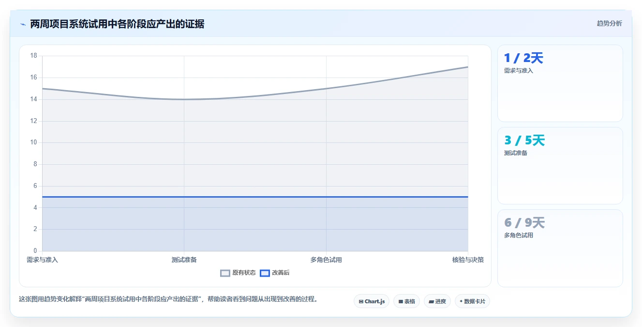Click the 测试准备 x-axis label

(x=184, y=260)
